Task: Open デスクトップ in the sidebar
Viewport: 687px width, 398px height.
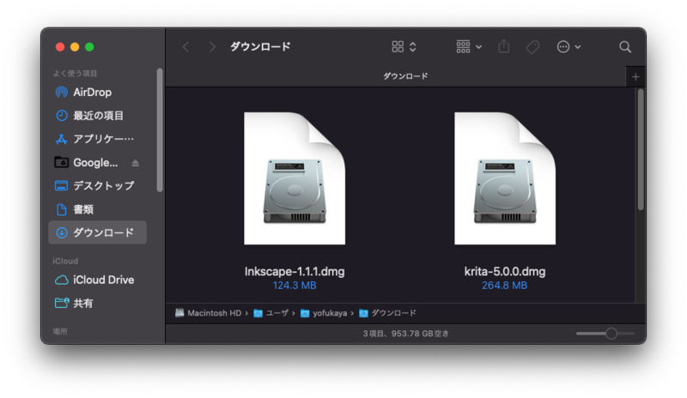Action: [x=97, y=185]
